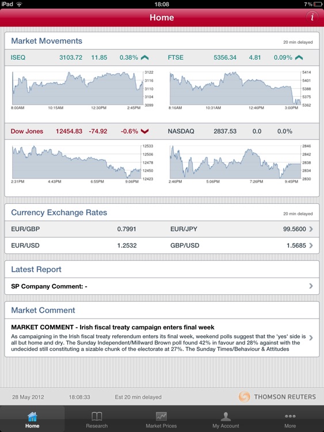The height and width of the screenshot is (432, 324).
Task: Click the Dow Jones value 12454.83
Action: (69, 131)
